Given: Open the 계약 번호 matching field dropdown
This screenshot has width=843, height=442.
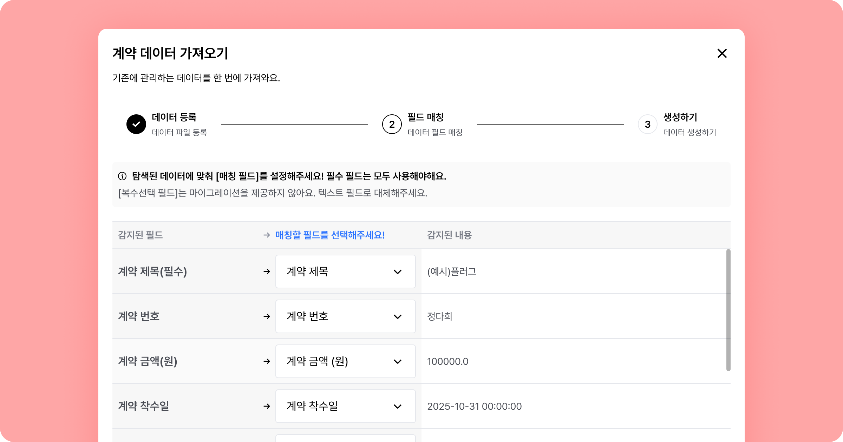Looking at the screenshot, I should click(x=345, y=316).
